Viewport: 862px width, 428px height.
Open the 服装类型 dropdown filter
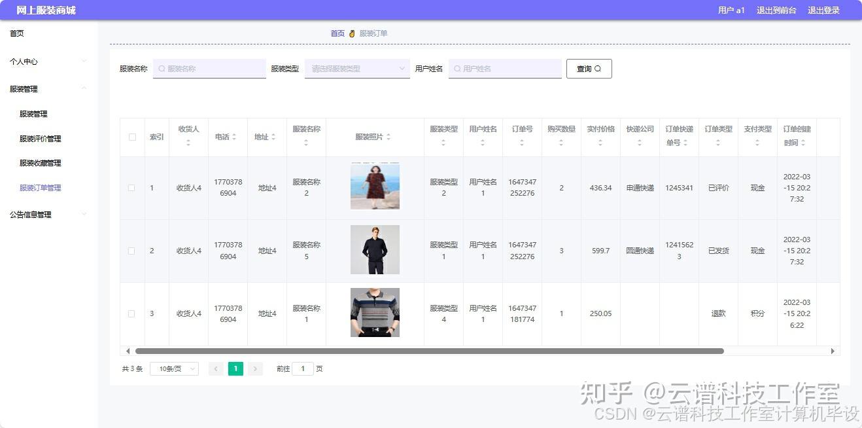click(x=357, y=69)
